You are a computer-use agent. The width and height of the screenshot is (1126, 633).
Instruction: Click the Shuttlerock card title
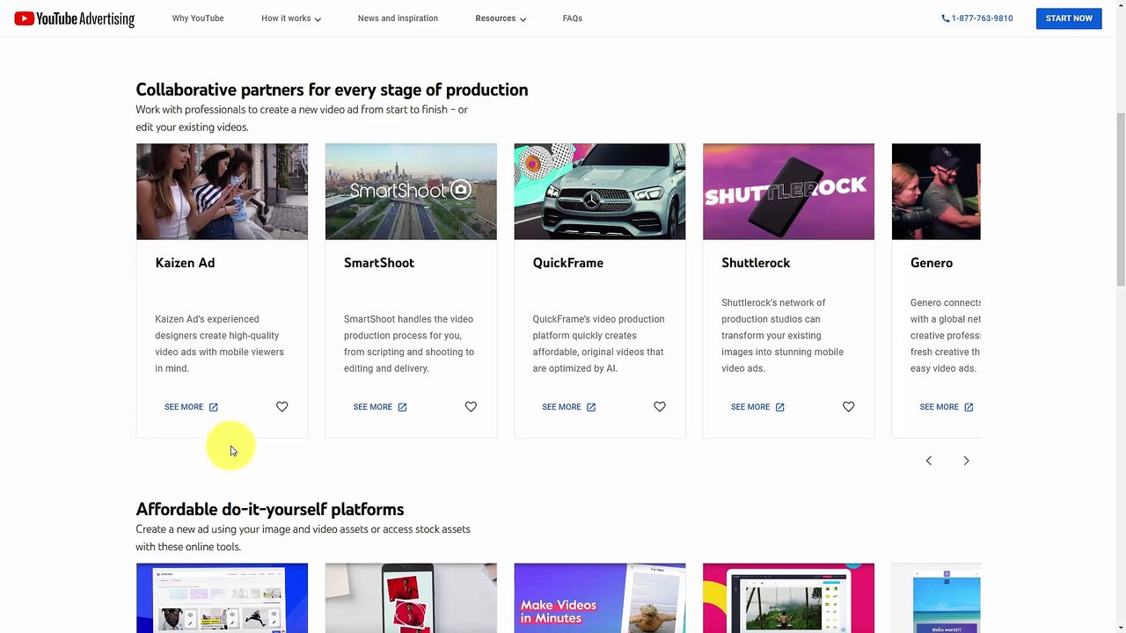pos(756,263)
